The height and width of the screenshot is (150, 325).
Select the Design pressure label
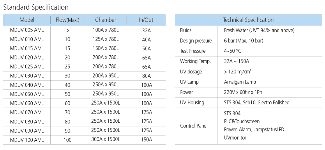coord(196,41)
